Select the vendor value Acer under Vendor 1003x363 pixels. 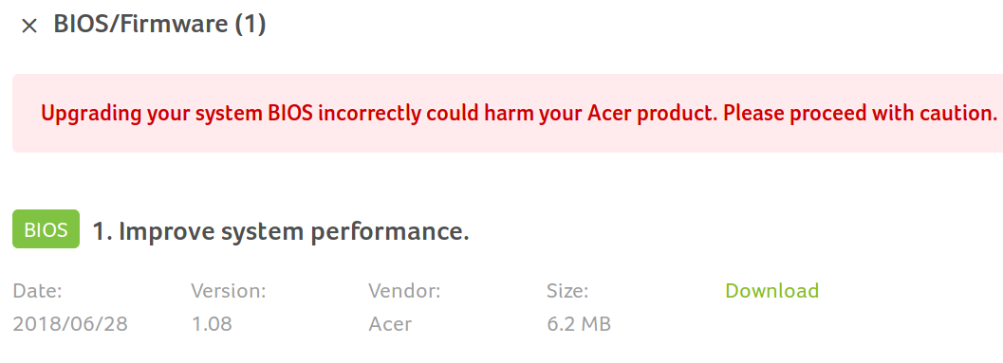pos(390,324)
